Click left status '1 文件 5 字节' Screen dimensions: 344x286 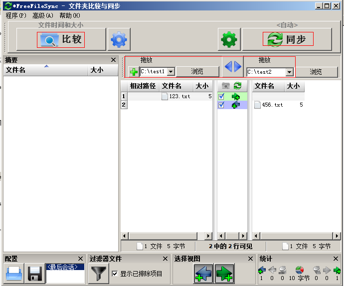161,246
